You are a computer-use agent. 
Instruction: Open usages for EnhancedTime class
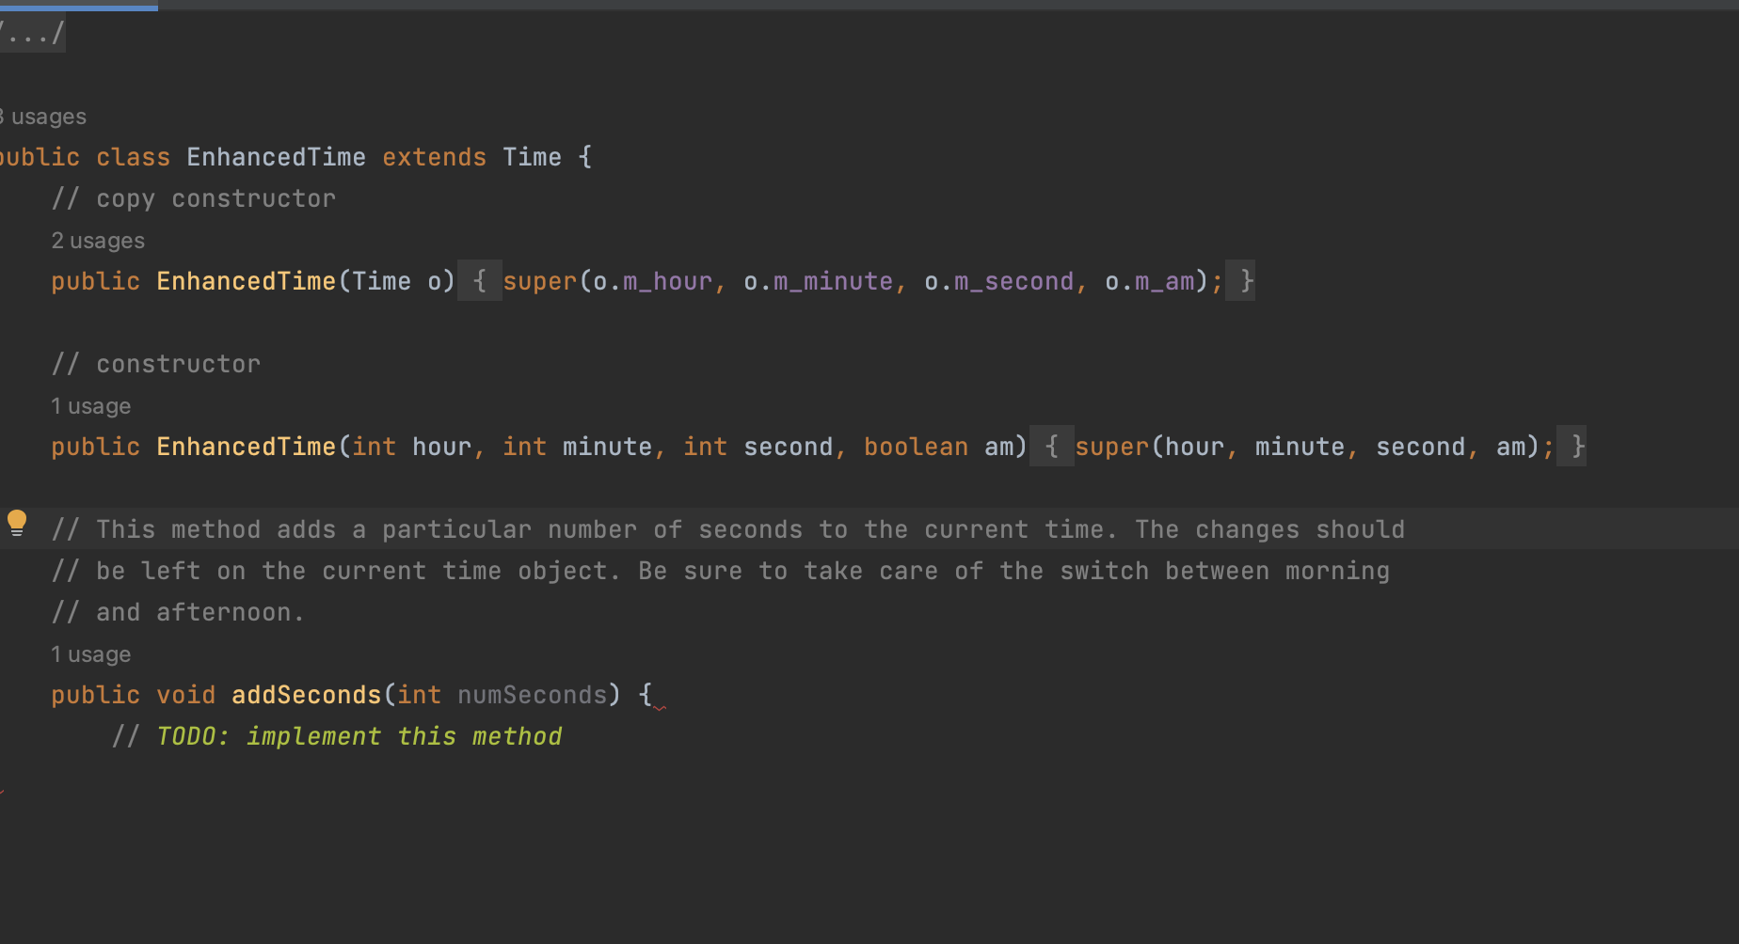click(x=42, y=116)
